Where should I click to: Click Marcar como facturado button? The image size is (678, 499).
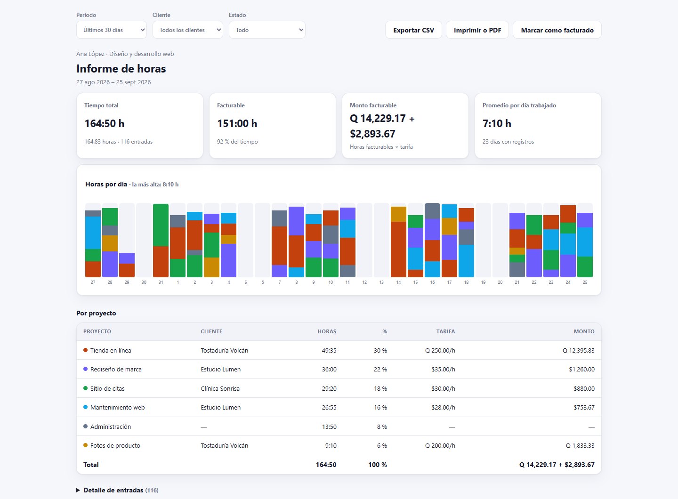[x=557, y=30]
